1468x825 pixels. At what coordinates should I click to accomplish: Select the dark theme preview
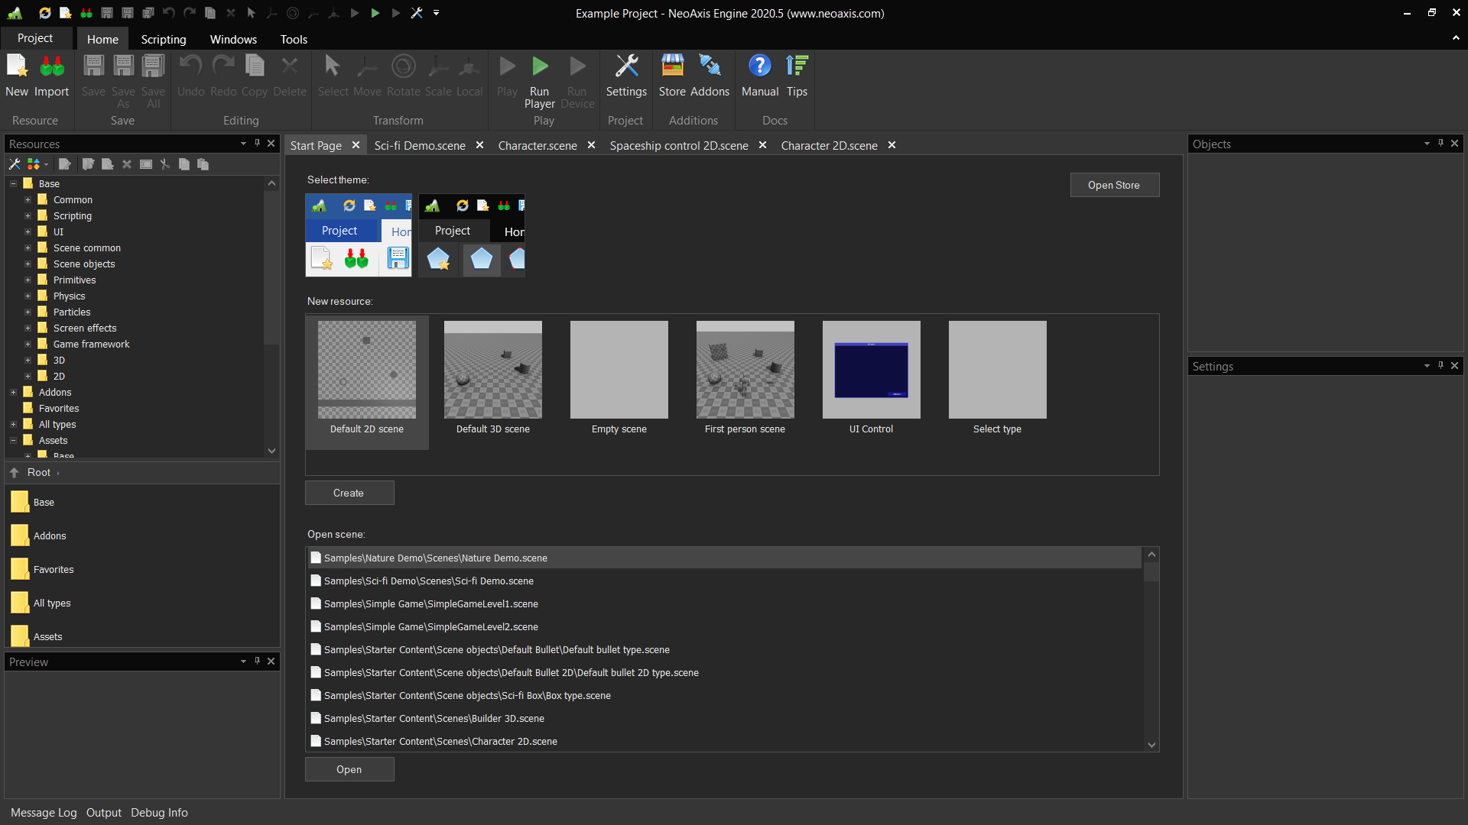point(472,235)
